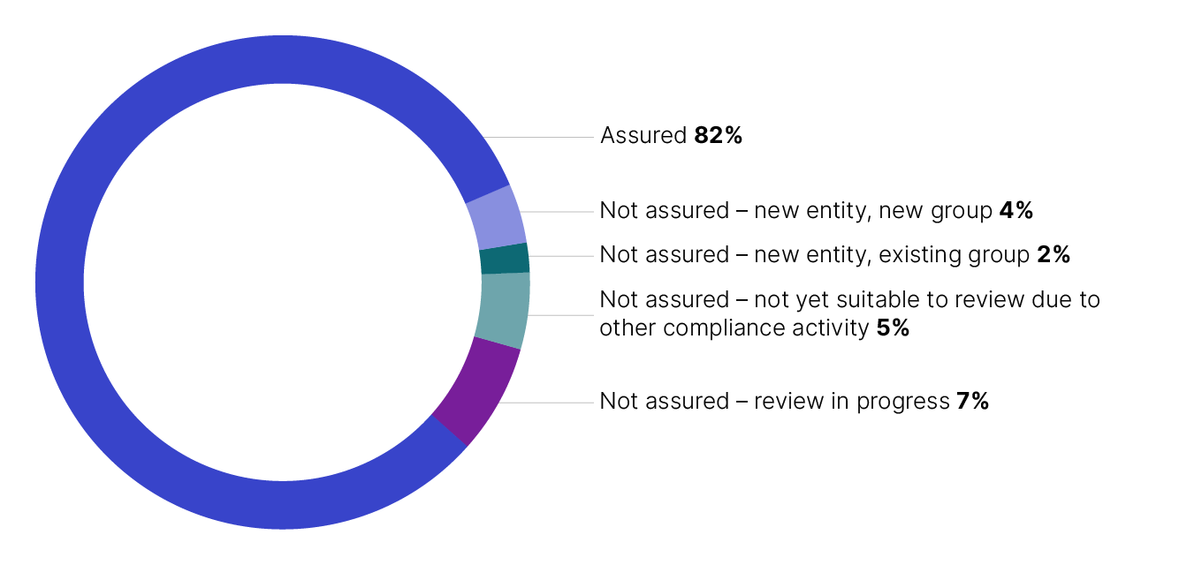Click the "Assured" label text
1202x565 pixels.
(x=643, y=136)
